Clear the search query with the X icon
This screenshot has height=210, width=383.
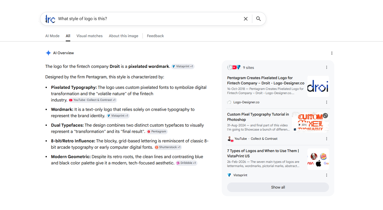point(246,19)
